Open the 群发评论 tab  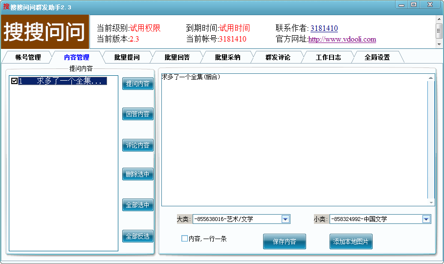(x=278, y=57)
